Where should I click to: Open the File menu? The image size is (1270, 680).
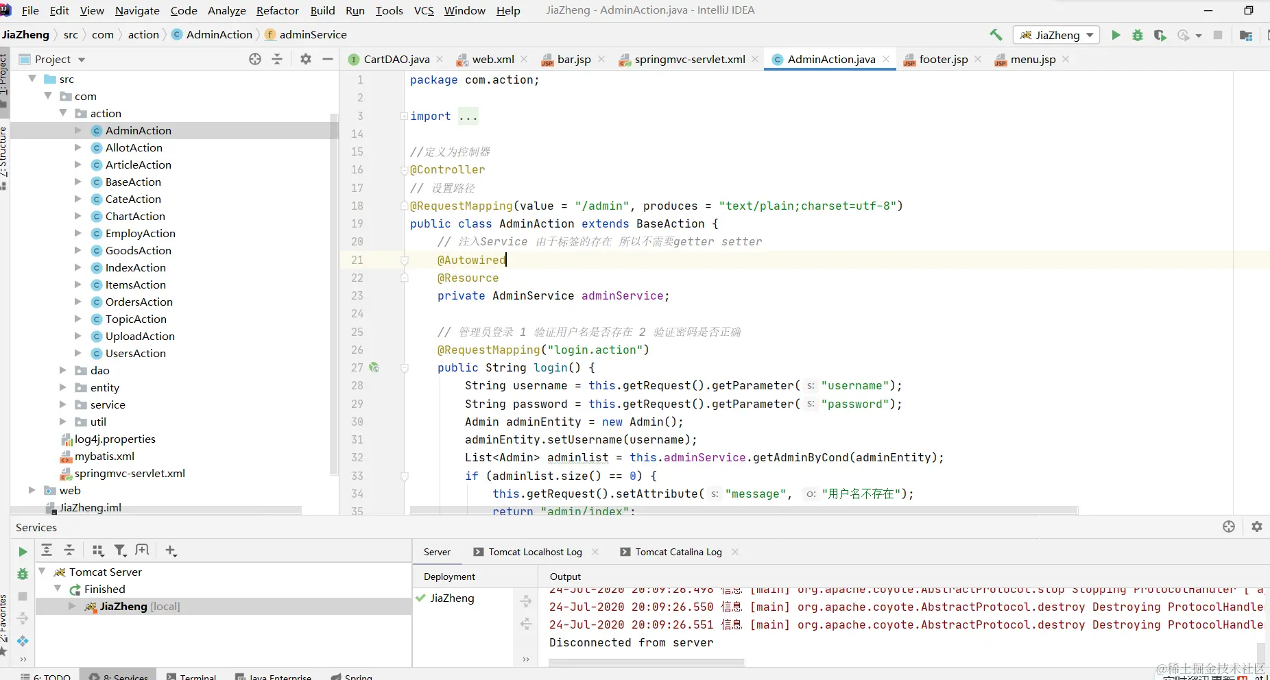coord(30,10)
